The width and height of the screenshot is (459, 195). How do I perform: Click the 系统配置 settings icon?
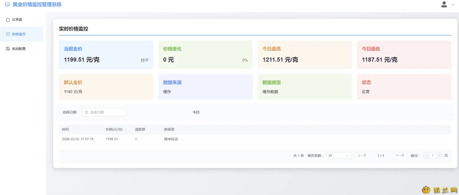(8, 49)
